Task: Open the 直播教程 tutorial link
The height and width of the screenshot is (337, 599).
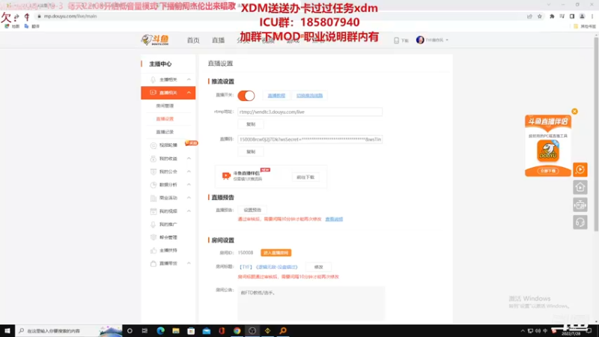Action: 276,96
